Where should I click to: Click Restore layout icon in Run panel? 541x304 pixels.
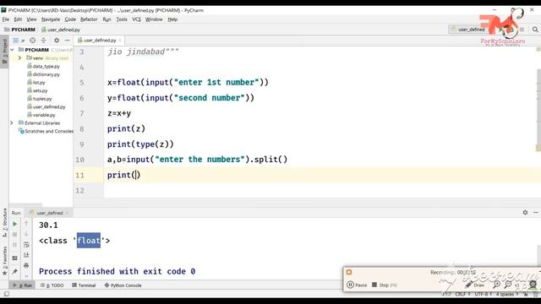pos(15,258)
